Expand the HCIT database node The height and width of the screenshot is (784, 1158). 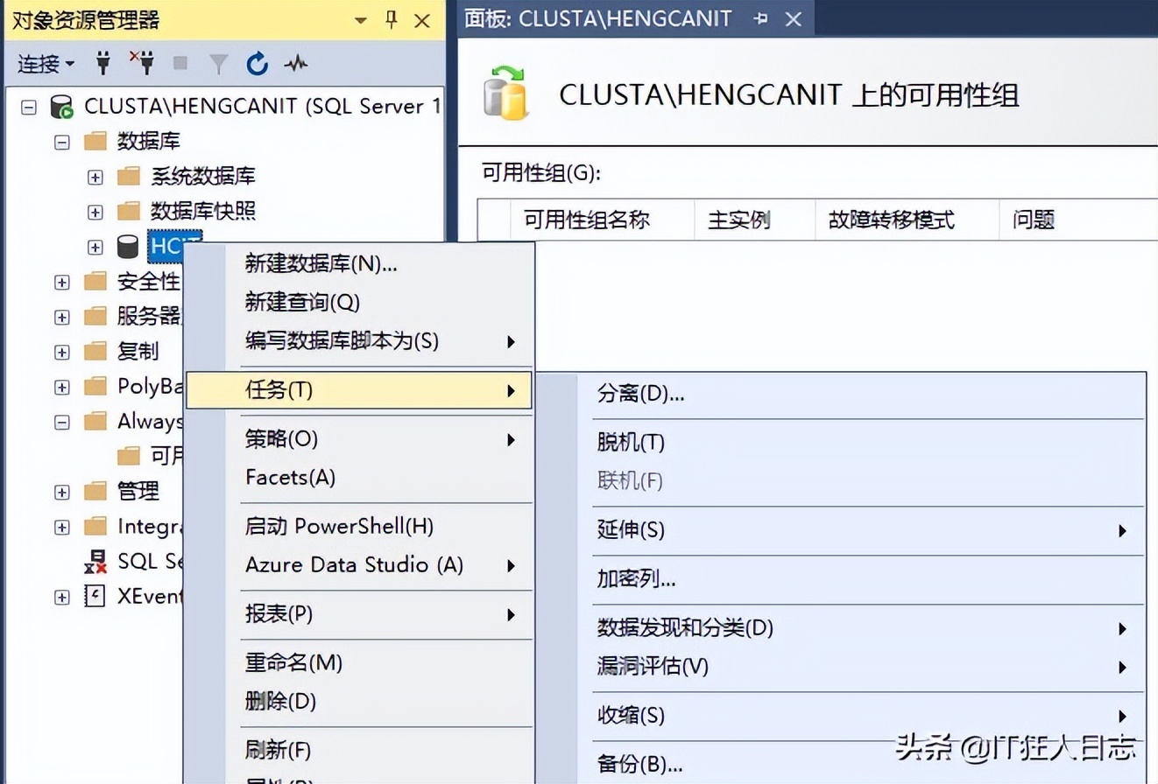click(x=95, y=247)
